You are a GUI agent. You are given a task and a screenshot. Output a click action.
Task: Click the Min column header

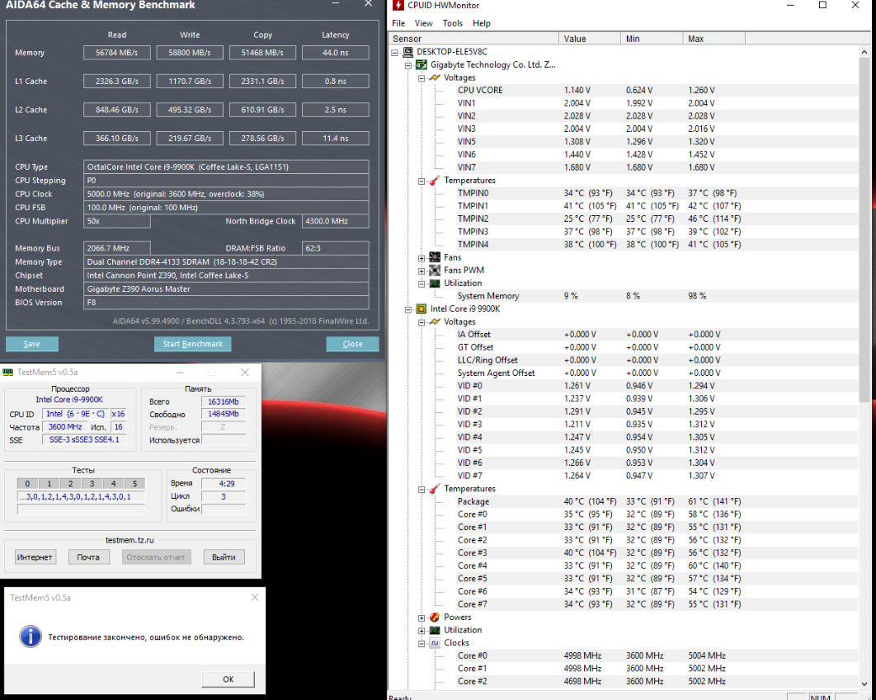point(652,39)
